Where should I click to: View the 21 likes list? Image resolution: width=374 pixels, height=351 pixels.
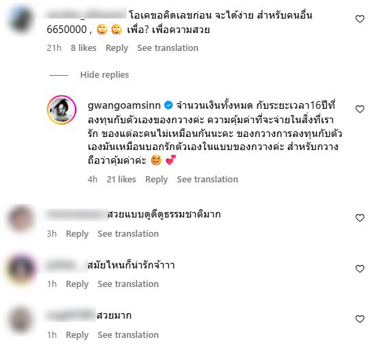click(x=121, y=180)
